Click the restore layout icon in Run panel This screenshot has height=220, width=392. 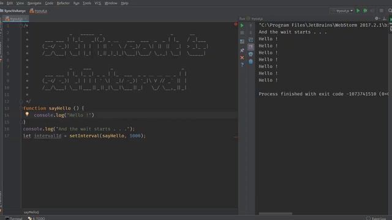click(x=242, y=42)
